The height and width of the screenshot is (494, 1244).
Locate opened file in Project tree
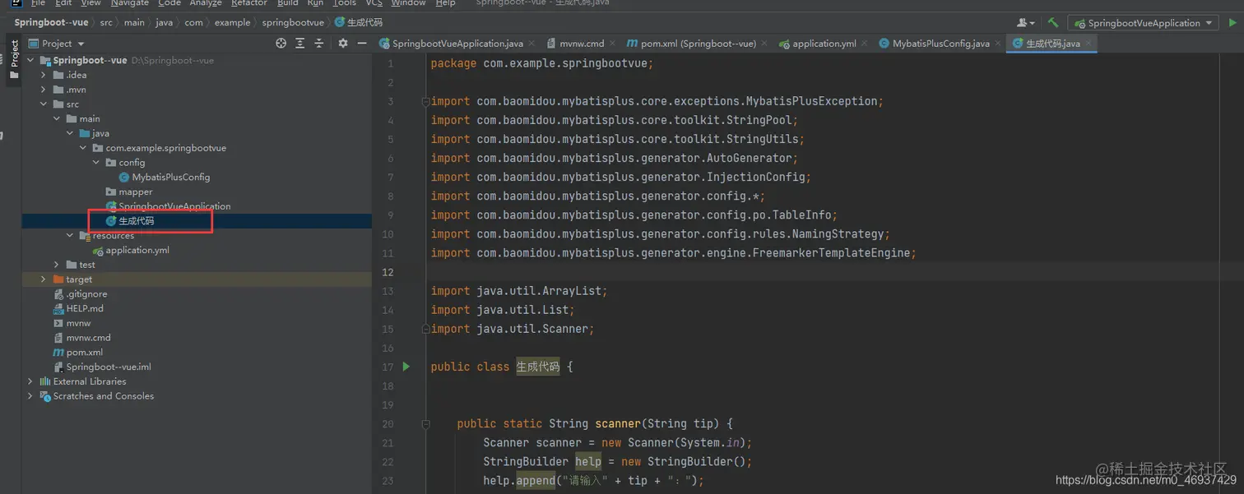(x=281, y=44)
